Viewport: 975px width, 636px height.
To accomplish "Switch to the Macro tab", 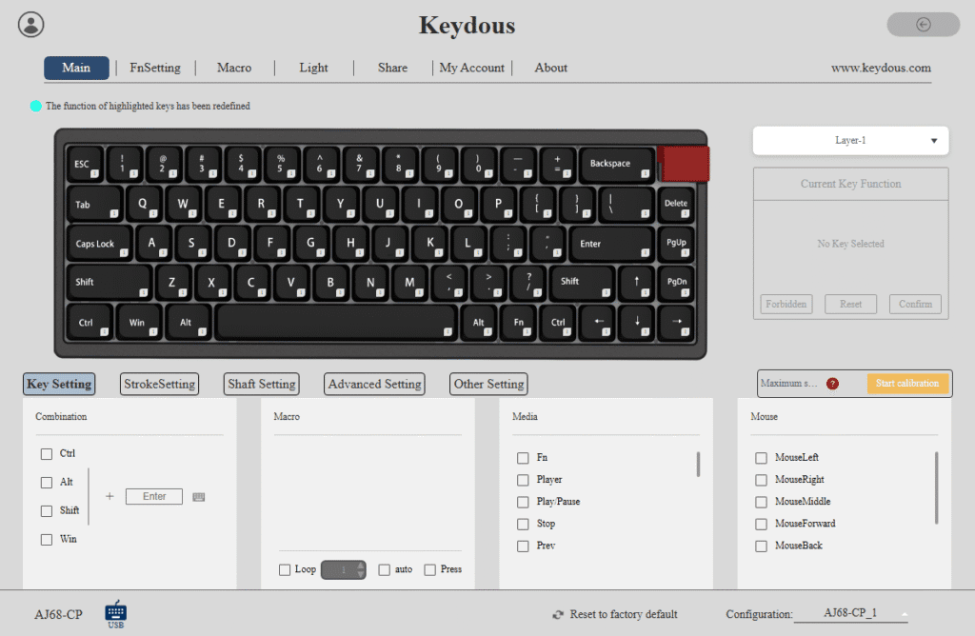I will coord(234,68).
